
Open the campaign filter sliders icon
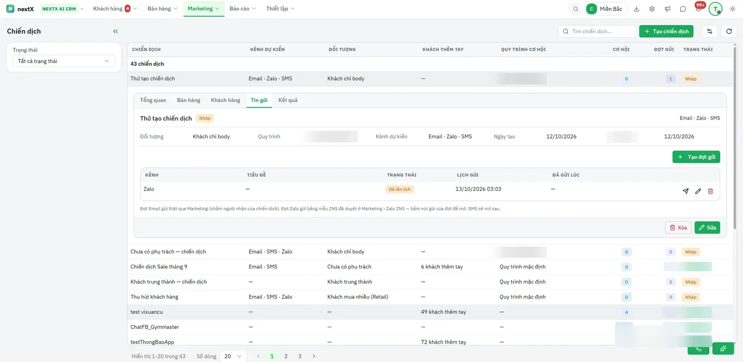(x=710, y=31)
